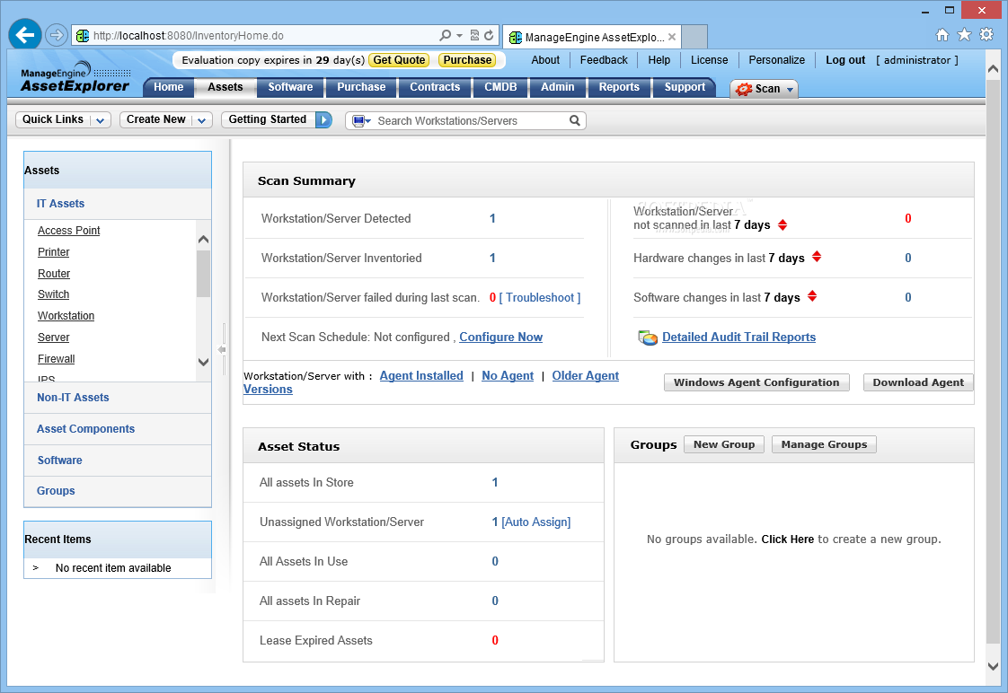Click the No Agent link

(x=508, y=376)
